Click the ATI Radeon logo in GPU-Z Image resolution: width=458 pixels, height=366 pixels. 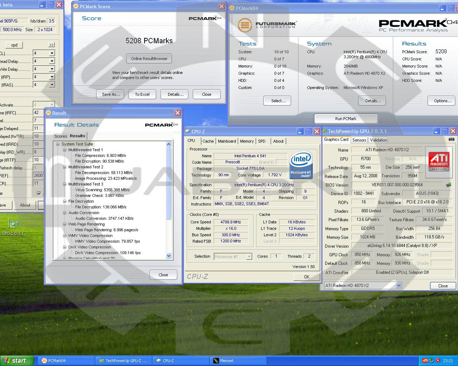click(439, 161)
